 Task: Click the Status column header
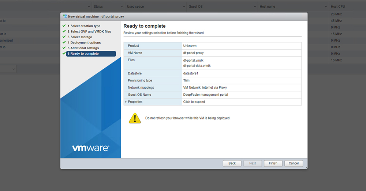[98, 7]
